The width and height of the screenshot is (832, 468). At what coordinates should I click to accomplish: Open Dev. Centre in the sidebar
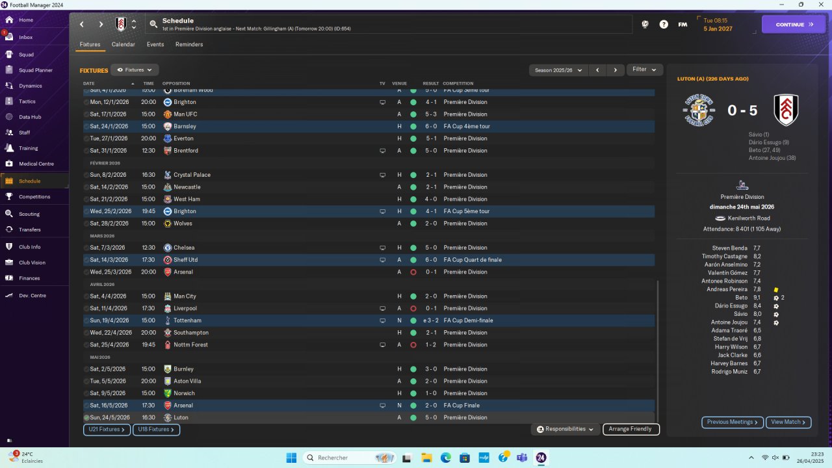click(32, 296)
